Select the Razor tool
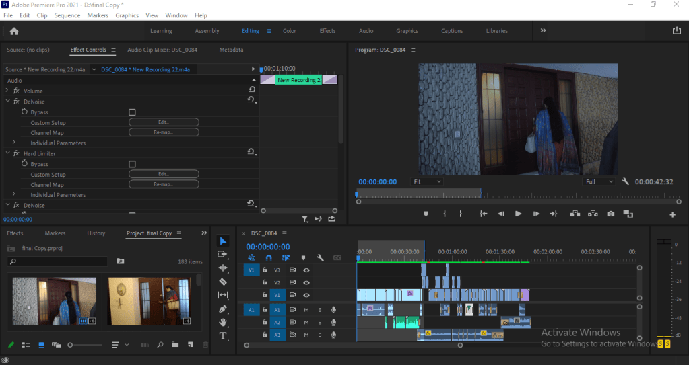Screen dimensions: 689x365 (x=224, y=281)
